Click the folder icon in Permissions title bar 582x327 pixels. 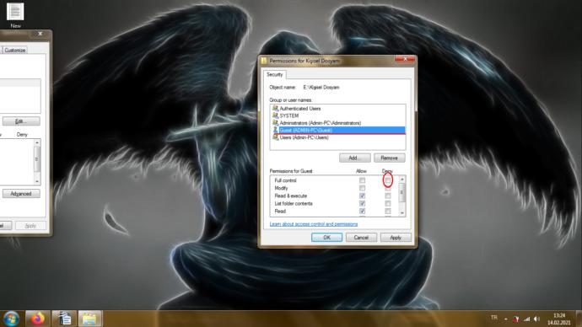(x=264, y=61)
